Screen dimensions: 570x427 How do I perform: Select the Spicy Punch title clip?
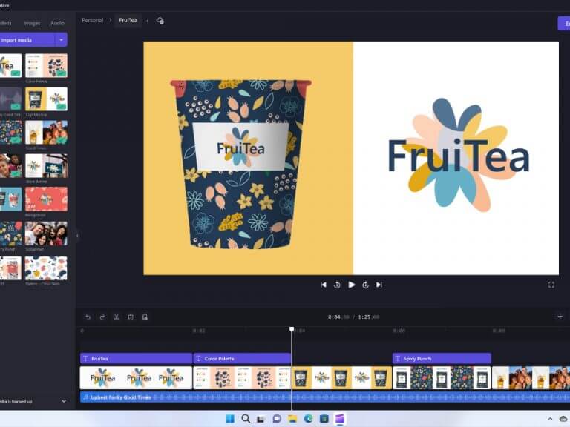442,358
